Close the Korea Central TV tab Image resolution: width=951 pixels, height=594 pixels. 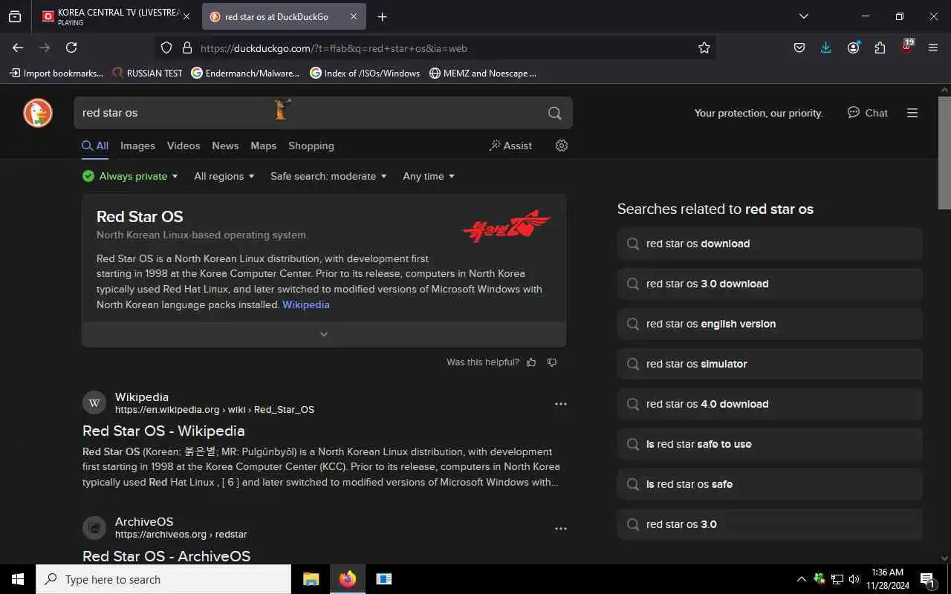coord(186,16)
